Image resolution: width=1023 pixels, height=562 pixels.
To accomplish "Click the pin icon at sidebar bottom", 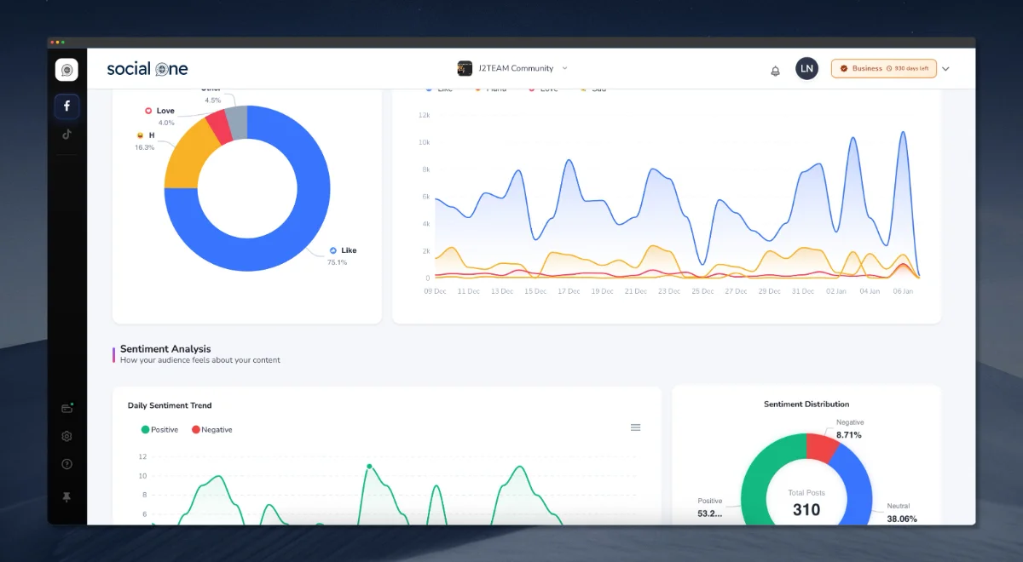I will 66,496.
